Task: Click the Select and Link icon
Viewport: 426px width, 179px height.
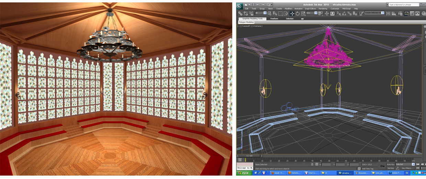Action: point(240,13)
